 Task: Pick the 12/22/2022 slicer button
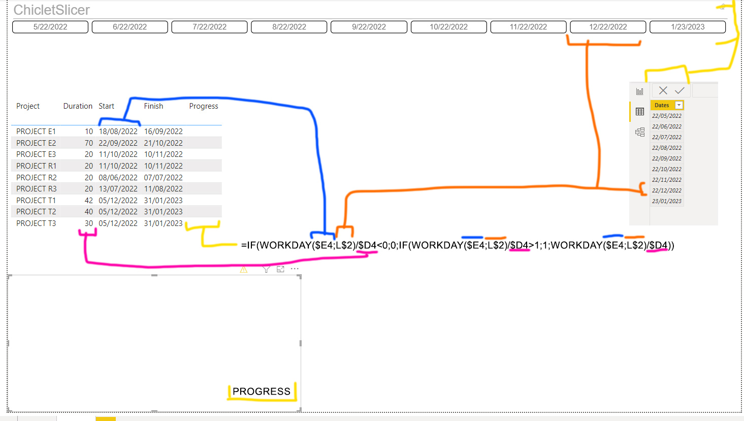pyautogui.click(x=608, y=27)
